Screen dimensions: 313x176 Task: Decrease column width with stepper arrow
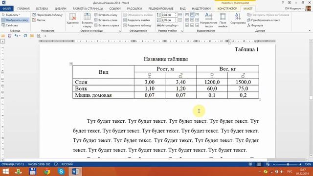click(176, 21)
